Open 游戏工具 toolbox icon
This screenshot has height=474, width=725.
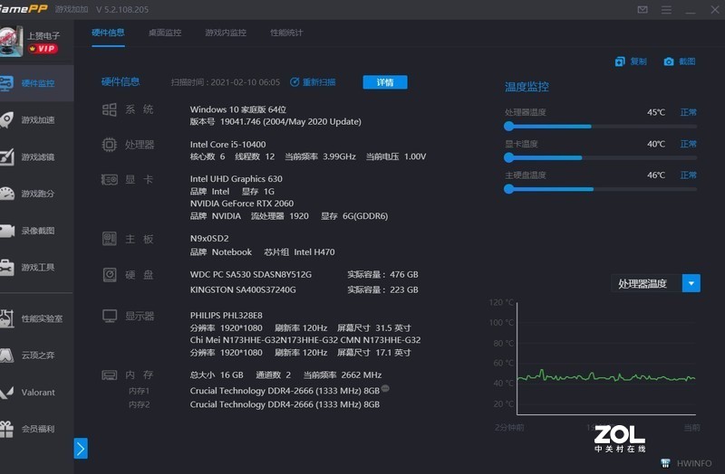coord(7,267)
